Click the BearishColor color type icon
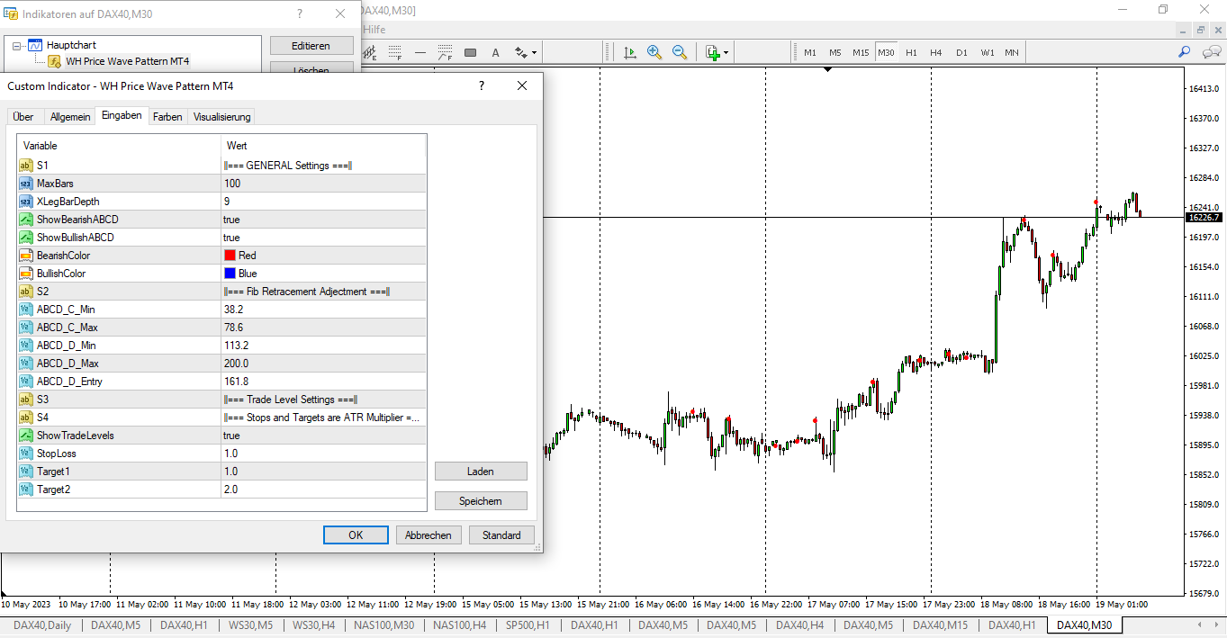 [x=26, y=256]
